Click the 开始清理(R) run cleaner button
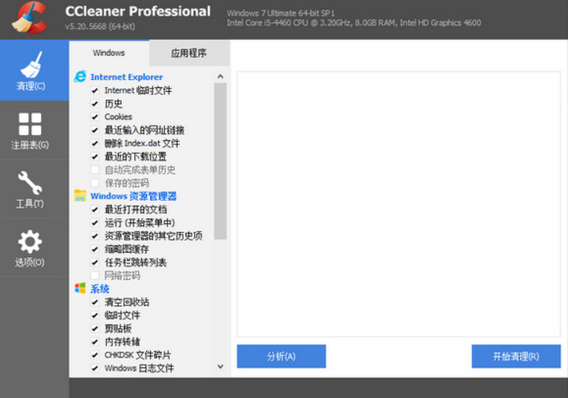 pyautogui.click(x=516, y=356)
